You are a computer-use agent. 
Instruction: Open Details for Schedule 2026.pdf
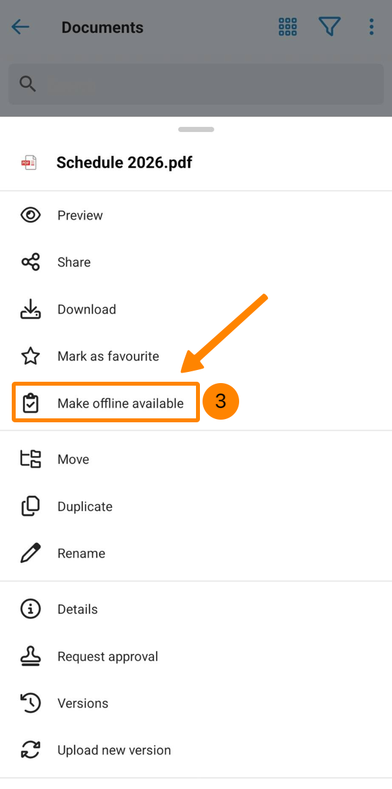point(77,609)
